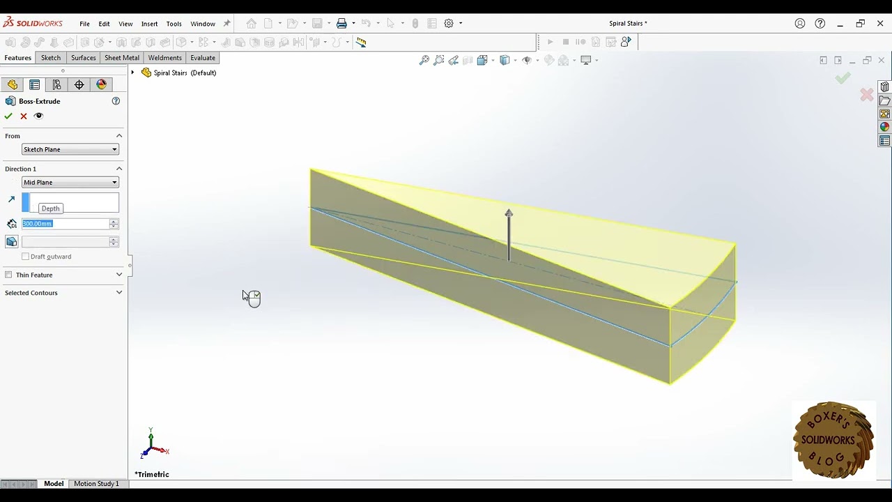
Task: Click direction of extrusion selection box
Action: tap(70, 203)
